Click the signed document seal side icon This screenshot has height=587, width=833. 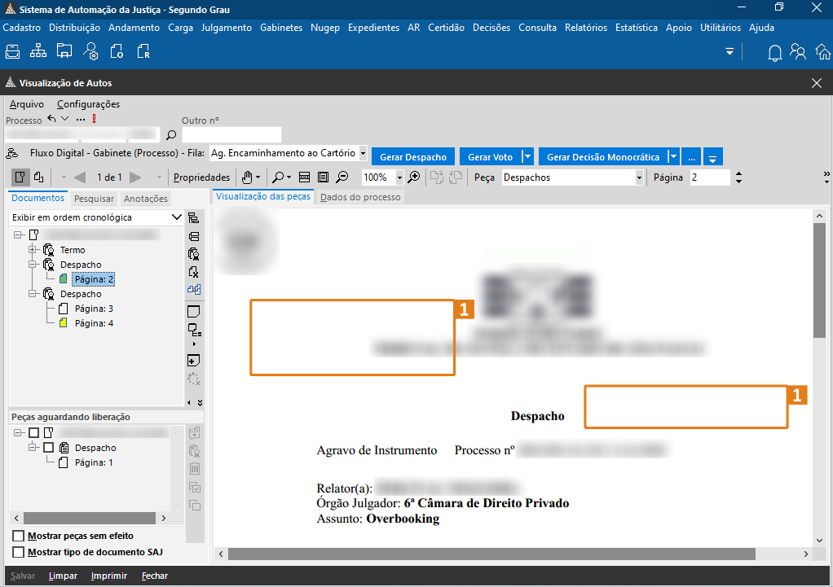(x=194, y=254)
